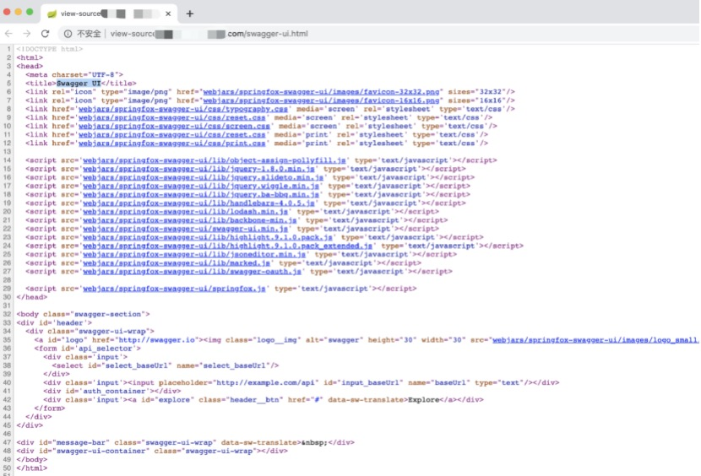Viewport: 701px width, 476px height.
Task: Open the highlight.9.1.0.pack.js link
Action: tap(208, 237)
